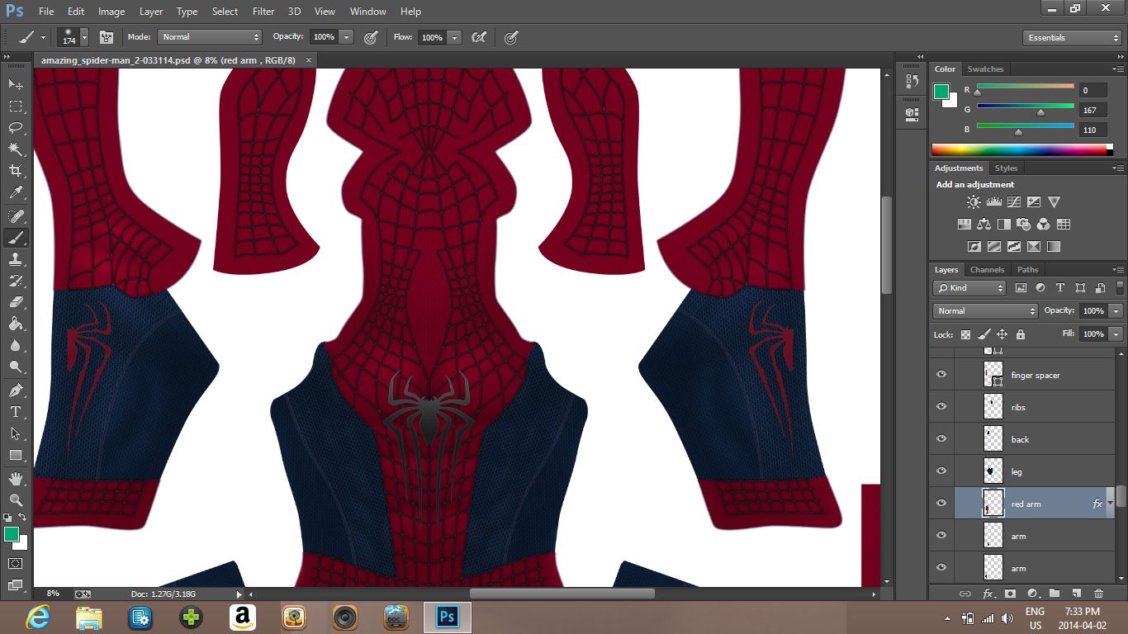Open the Select menu
The height and width of the screenshot is (634, 1128).
[x=225, y=12]
